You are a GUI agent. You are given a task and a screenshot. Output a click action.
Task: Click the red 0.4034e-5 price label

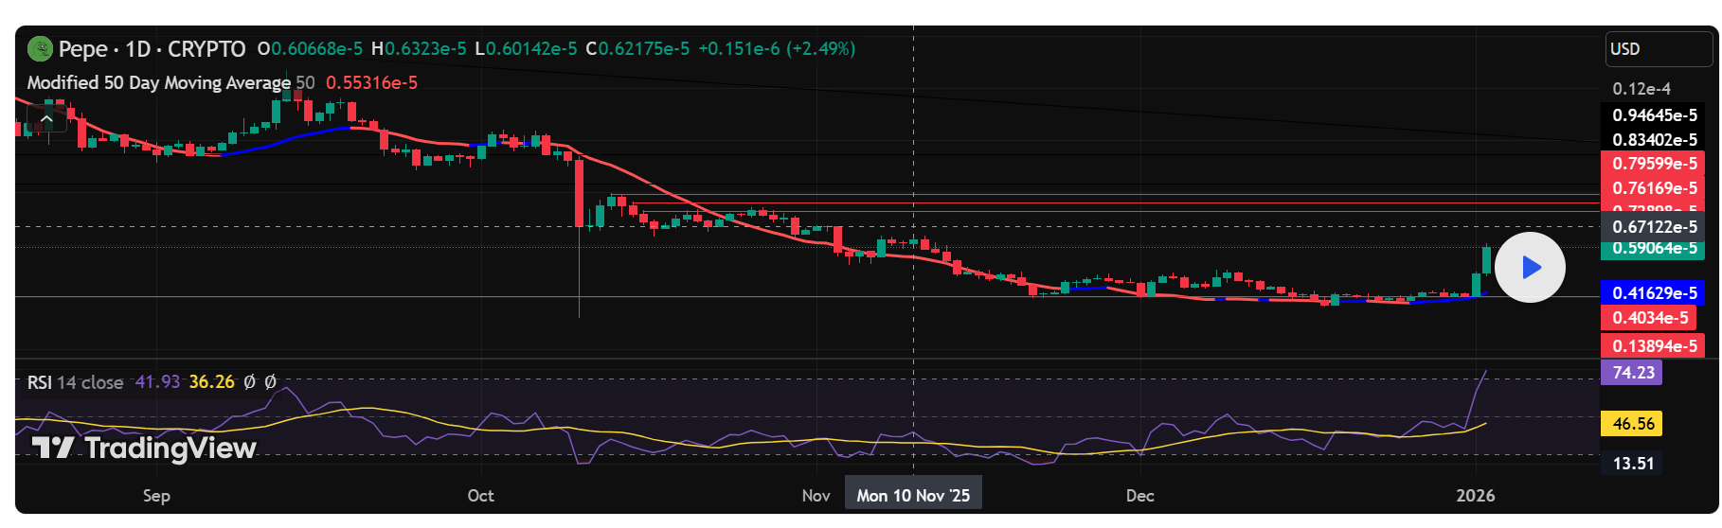click(x=1649, y=318)
